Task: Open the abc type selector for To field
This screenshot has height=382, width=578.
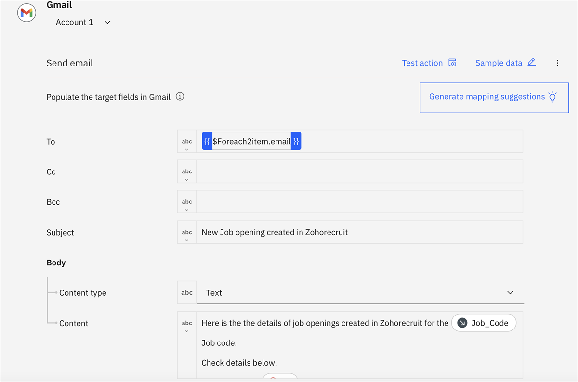Action: point(187,141)
